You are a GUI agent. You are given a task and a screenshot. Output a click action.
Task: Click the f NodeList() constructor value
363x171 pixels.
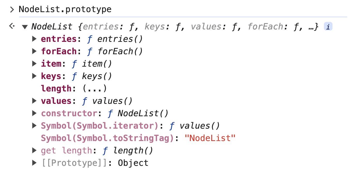[138, 113]
